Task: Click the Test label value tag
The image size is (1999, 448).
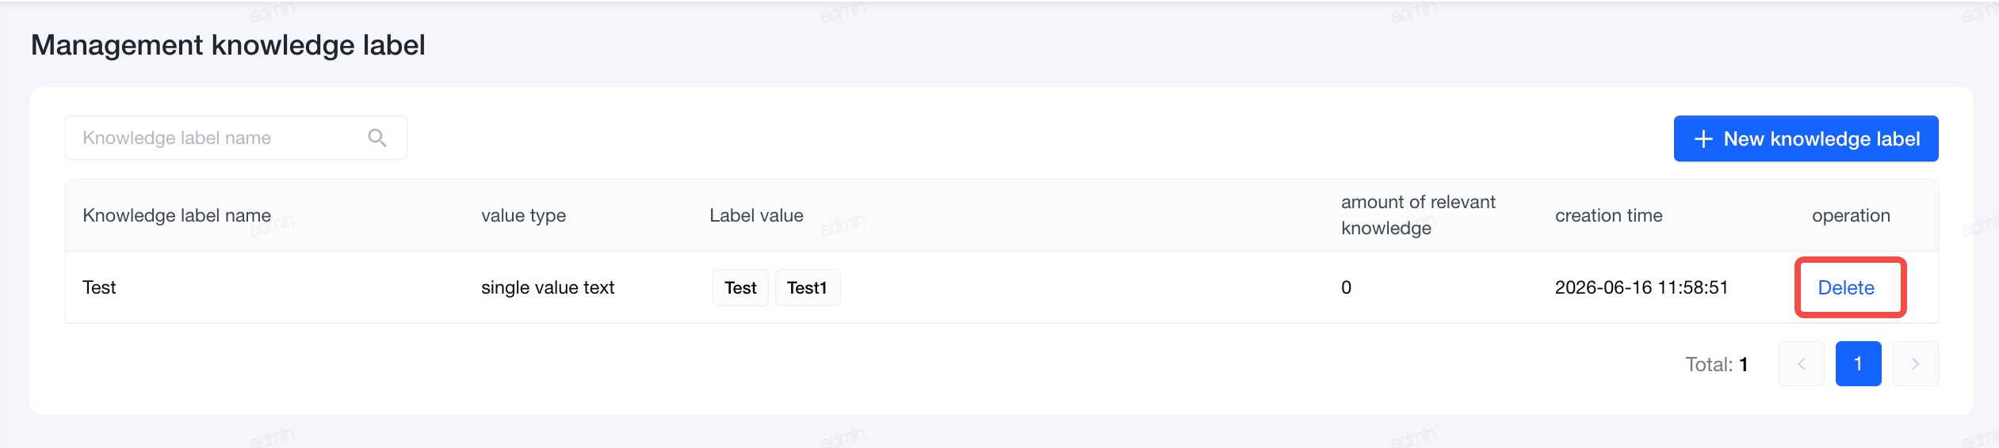Action: click(740, 287)
